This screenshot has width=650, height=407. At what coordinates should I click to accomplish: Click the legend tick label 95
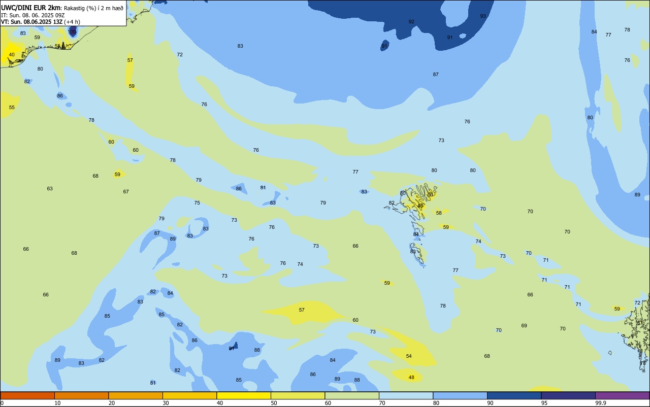544,403
